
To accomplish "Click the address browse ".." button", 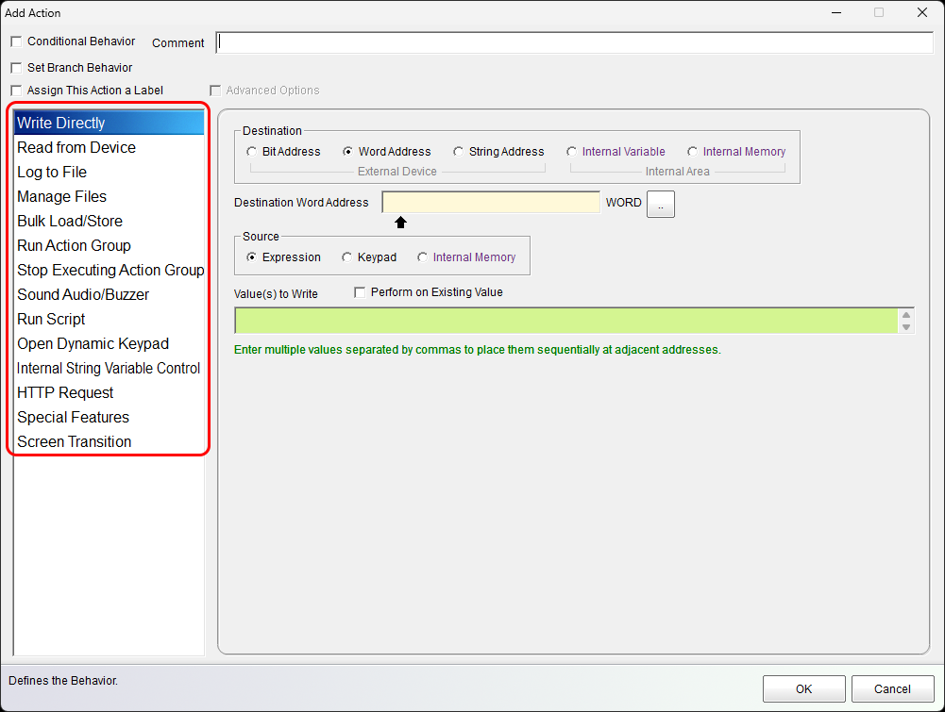I will (x=660, y=204).
